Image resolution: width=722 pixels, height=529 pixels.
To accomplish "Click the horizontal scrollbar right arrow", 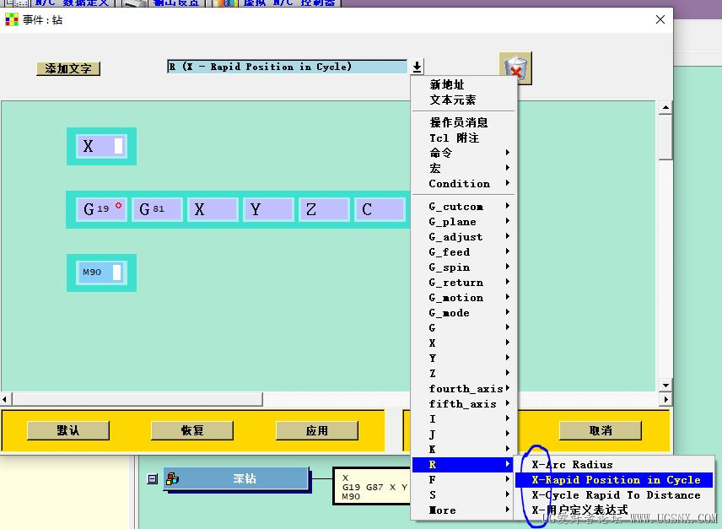I will [x=665, y=399].
